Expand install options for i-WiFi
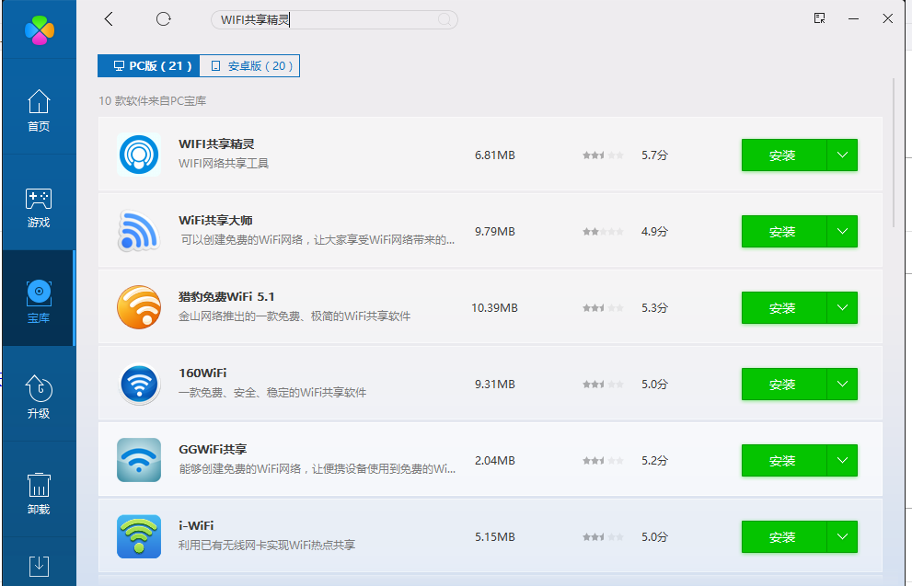 click(x=842, y=536)
